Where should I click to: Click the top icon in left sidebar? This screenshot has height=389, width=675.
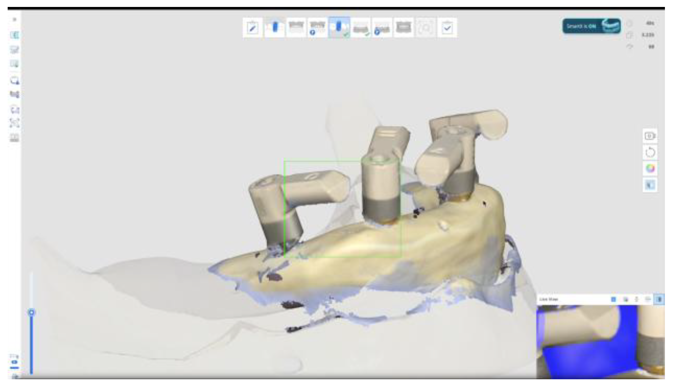point(15,35)
